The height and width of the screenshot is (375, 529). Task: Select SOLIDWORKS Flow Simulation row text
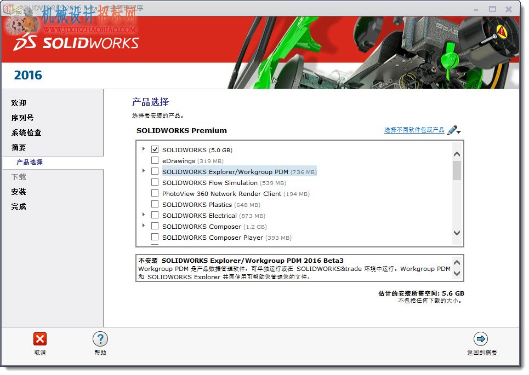[x=224, y=183]
